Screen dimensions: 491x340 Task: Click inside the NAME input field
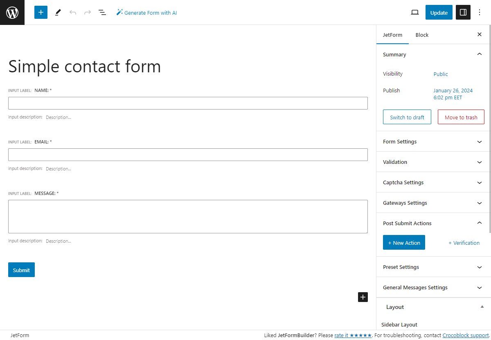[x=188, y=103]
